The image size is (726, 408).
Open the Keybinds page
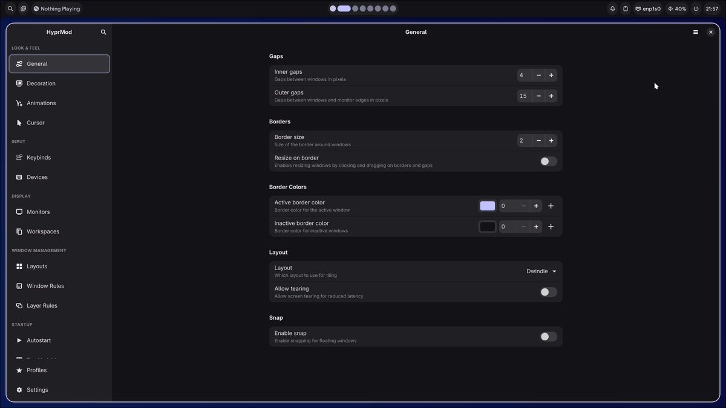coord(59,157)
